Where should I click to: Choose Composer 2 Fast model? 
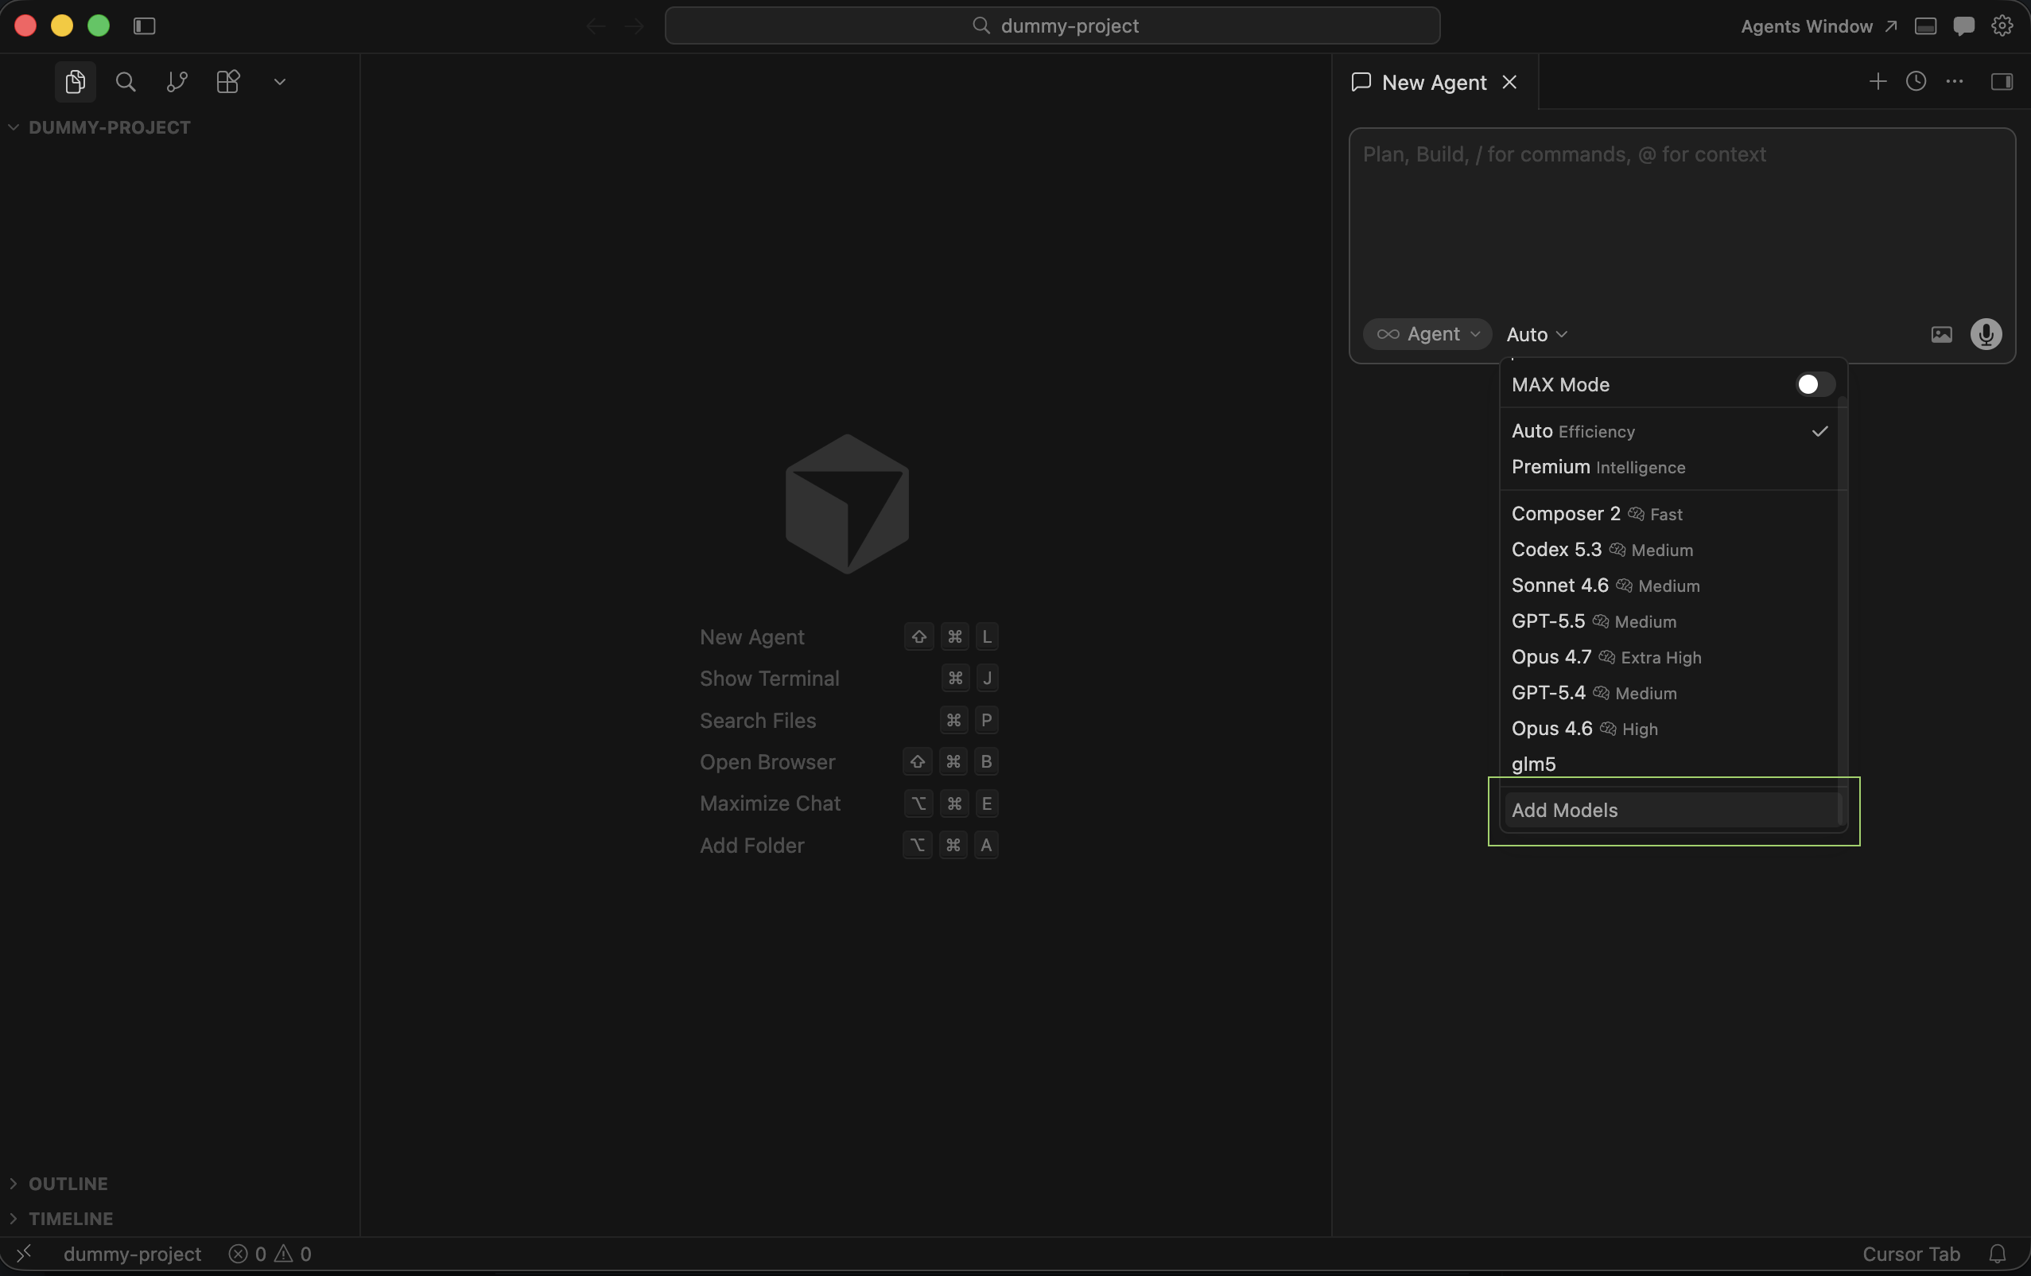pos(1671,514)
